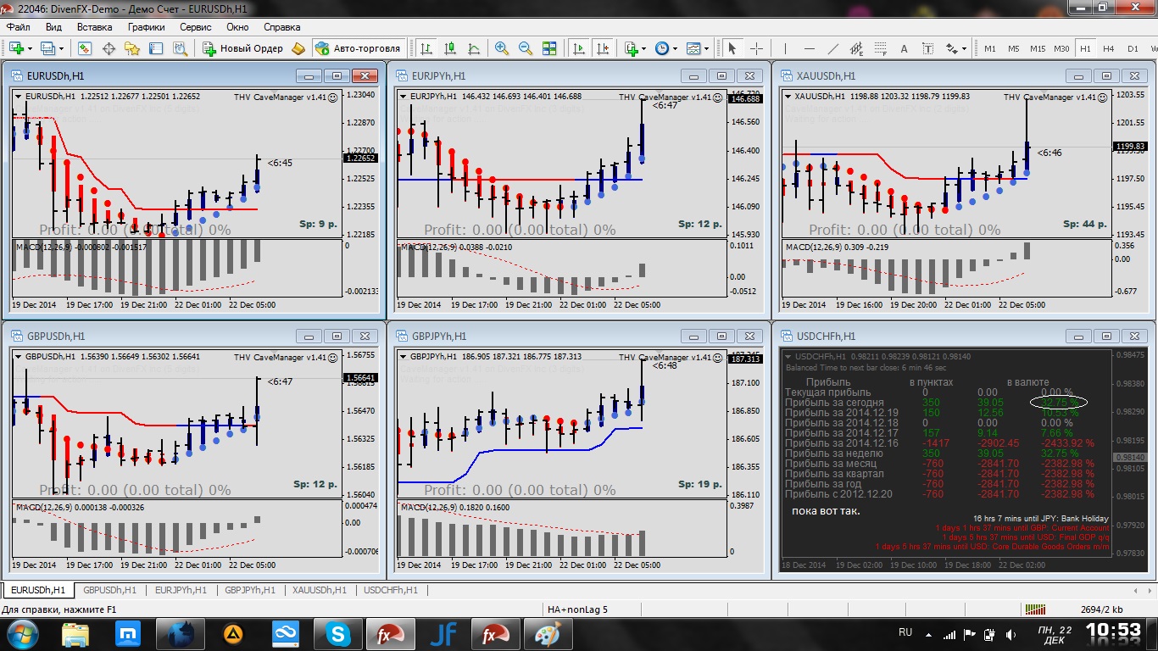Open the Terminal panel icon
The width and height of the screenshot is (1158, 651).
tap(156, 48)
